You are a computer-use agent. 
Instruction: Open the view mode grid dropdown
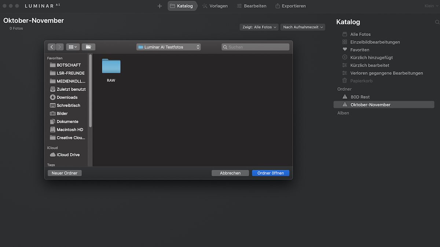[73, 47]
